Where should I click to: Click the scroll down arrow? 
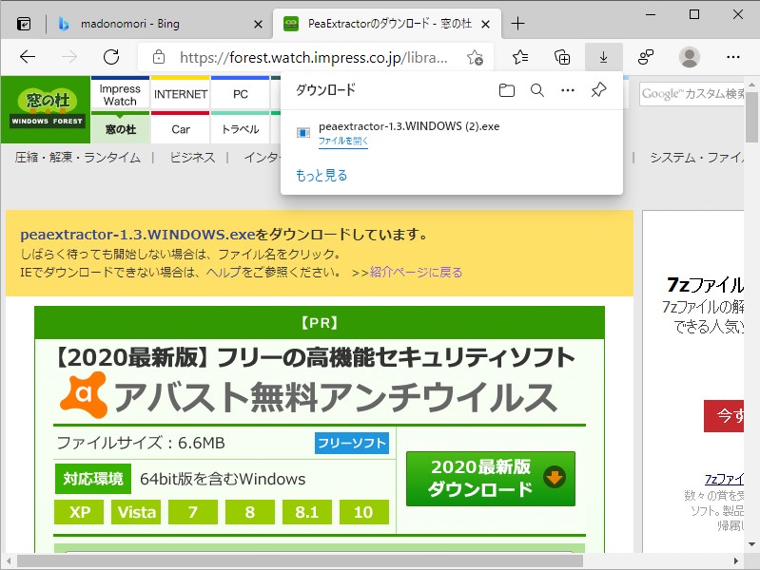(x=751, y=544)
